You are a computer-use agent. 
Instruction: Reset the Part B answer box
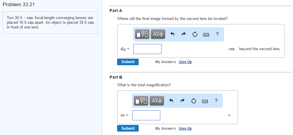pos(193,101)
